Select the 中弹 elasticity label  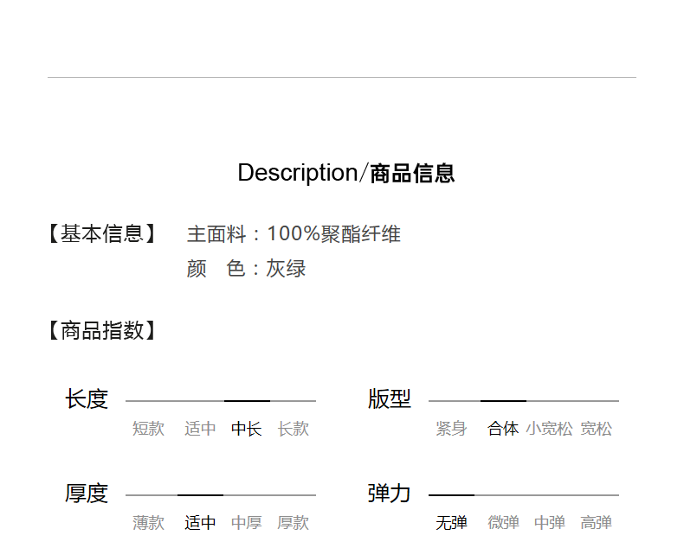[x=550, y=523]
